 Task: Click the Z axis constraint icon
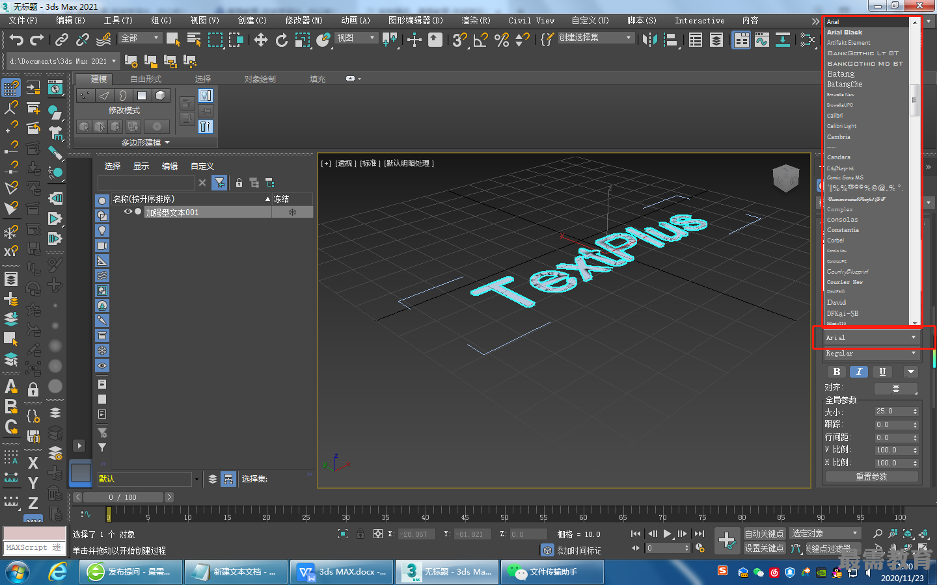pyautogui.click(x=33, y=503)
